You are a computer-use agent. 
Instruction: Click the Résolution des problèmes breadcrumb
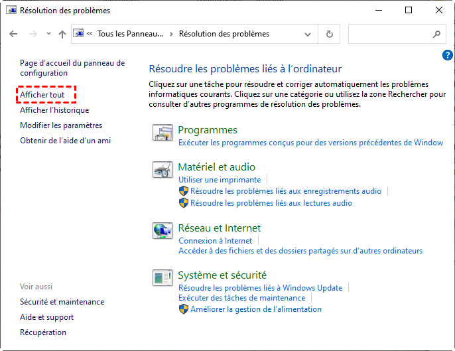[x=224, y=34]
